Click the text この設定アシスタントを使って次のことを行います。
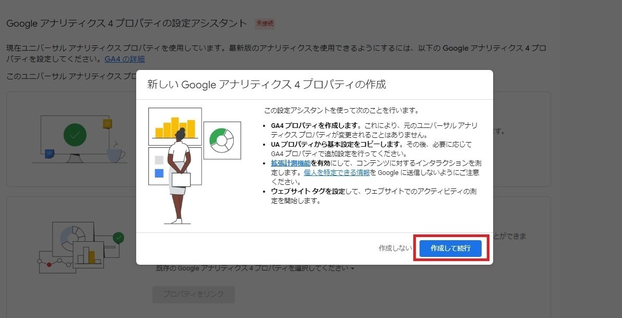This screenshot has height=318, width=622. pyautogui.click(x=342, y=110)
